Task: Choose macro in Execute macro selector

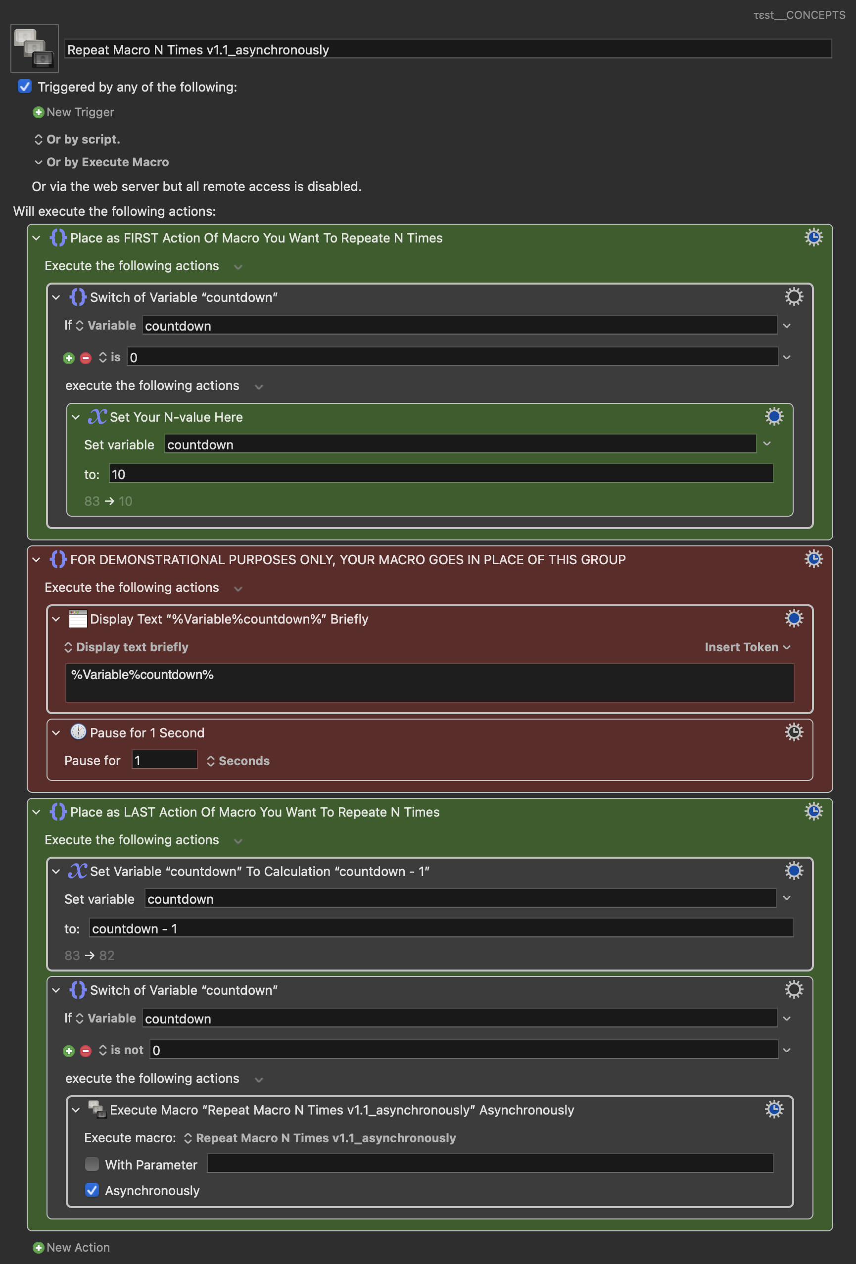Action: coord(320,1138)
